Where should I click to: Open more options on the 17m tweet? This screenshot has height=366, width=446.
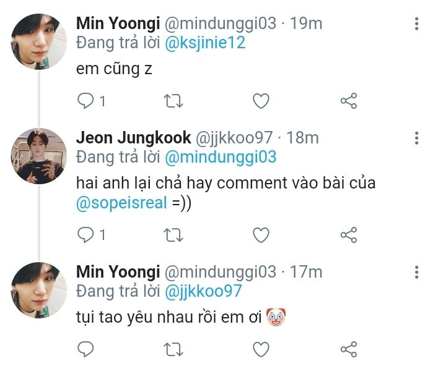416,272
